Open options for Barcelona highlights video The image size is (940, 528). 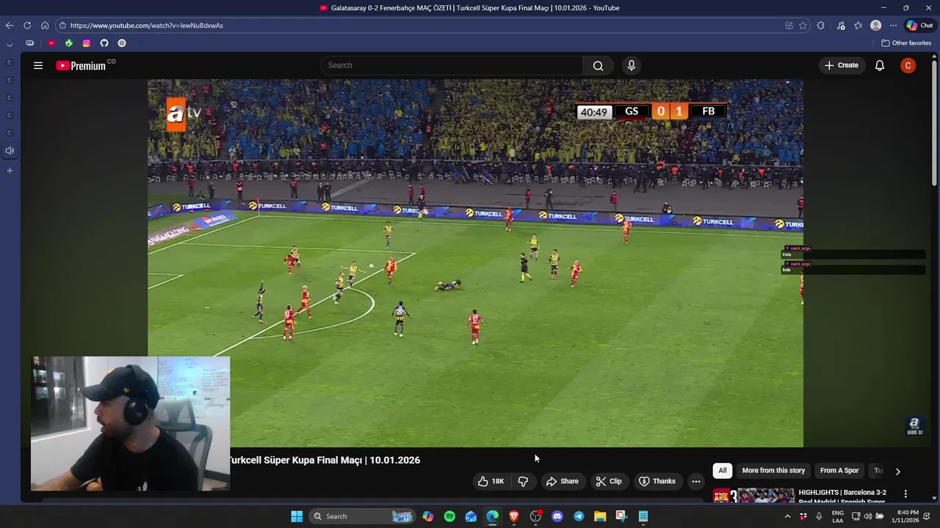905,494
